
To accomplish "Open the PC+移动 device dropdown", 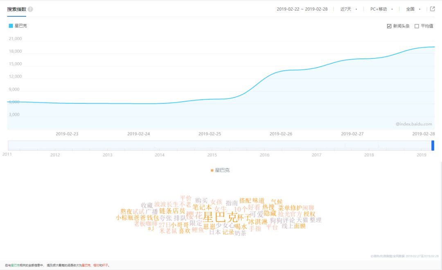I will click(x=381, y=9).
